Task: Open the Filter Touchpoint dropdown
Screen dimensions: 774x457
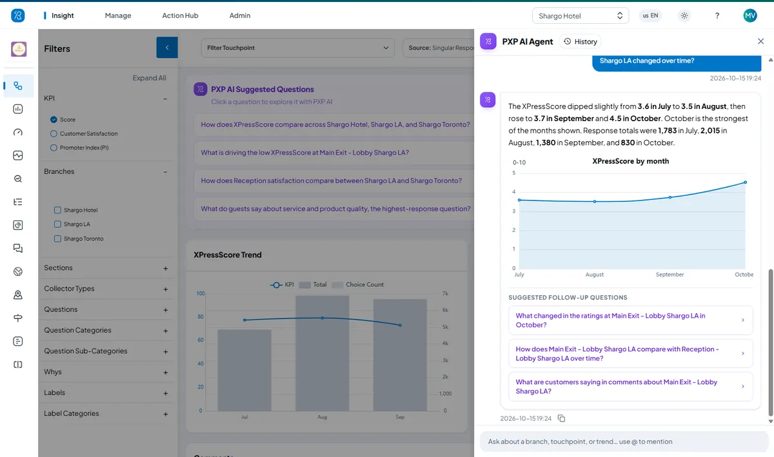Action: tap(297, 48)
